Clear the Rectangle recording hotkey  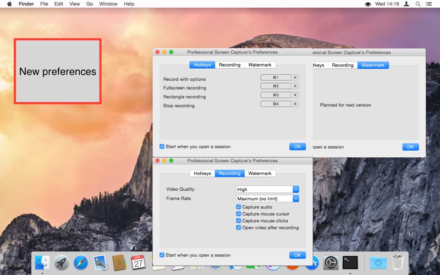[x=295, y=95]
